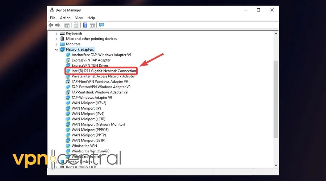Click the scrollbar down arrow

276,165
